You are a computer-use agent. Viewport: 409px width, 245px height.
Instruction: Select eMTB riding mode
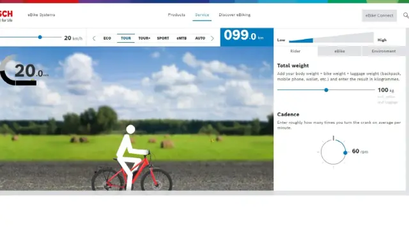click(181, 38)
